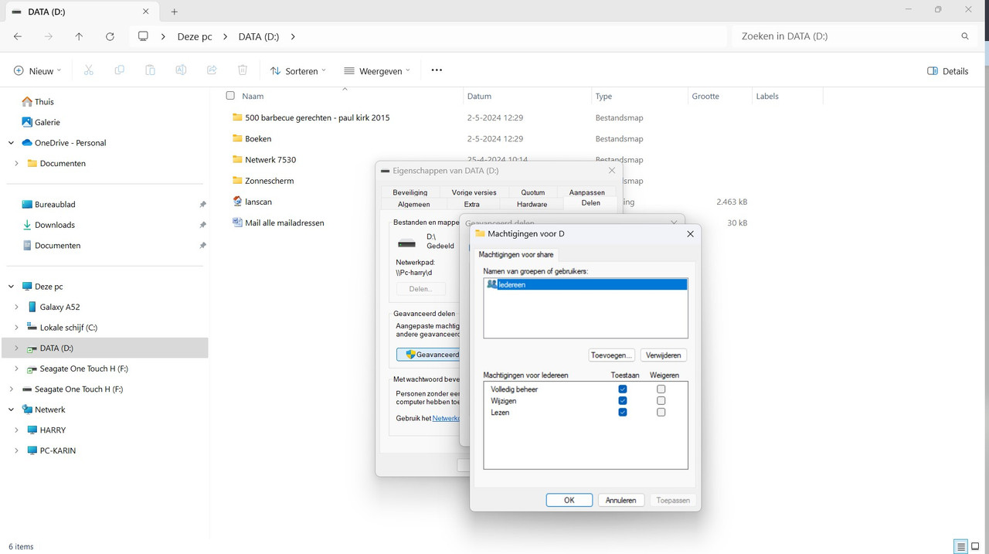Viewport: 989px width, 554px height.
Task: Click the Copy icon in toolbar
Action: click(x=119, y=70)
